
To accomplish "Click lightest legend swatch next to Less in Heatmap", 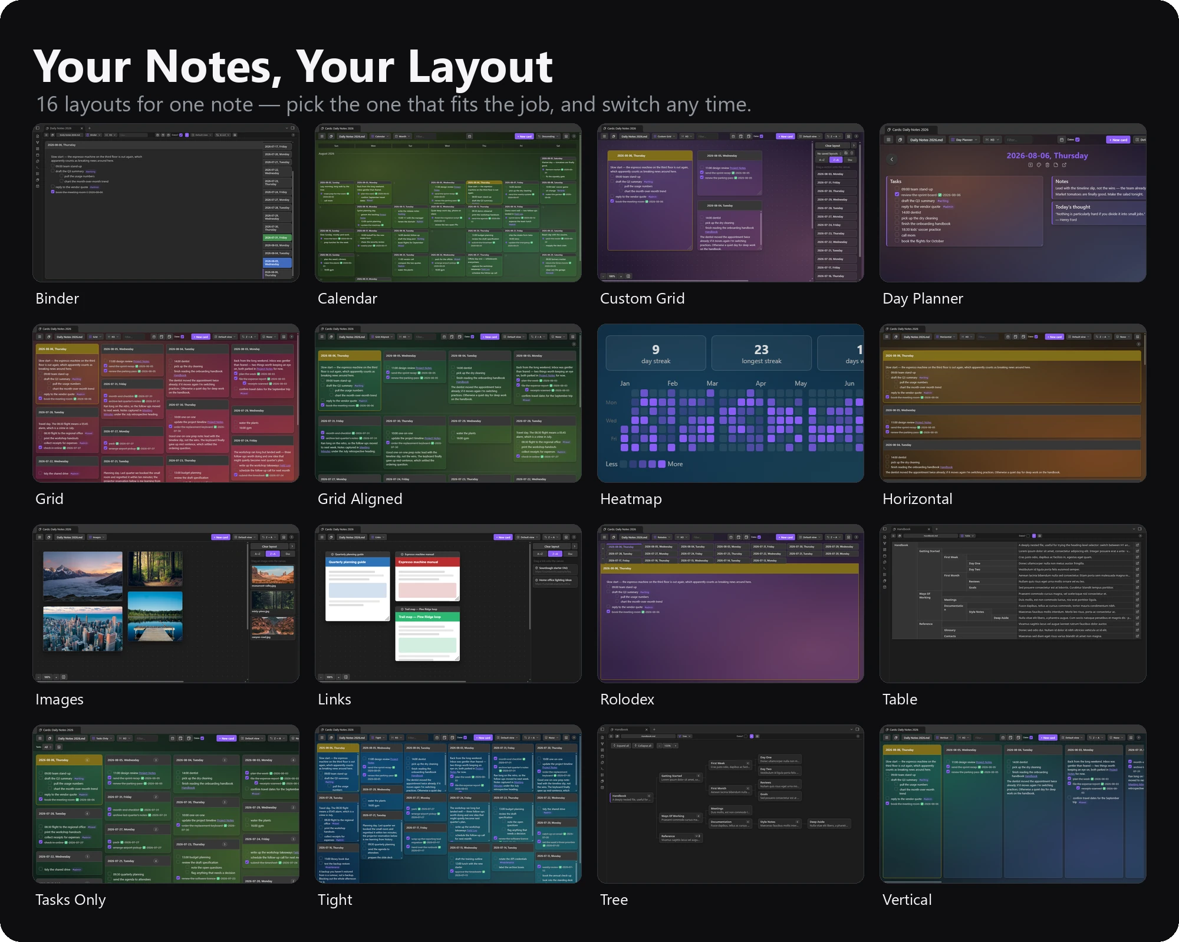I will pyautogui.click(x=623, y=464).
